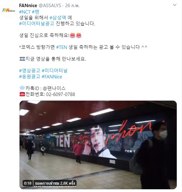Image resolution: width=182 pixels, height=192 pixels.
Task: Expand the tweet options chevron
Action: click(x=175, y=5)
